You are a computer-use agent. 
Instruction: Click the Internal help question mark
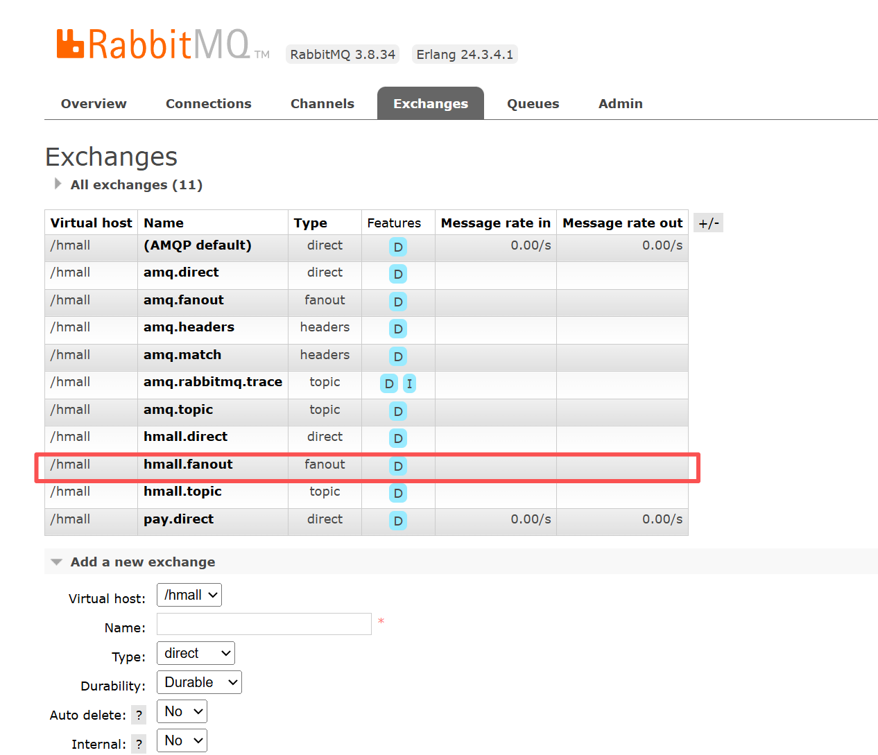click(x=139, y=745)
